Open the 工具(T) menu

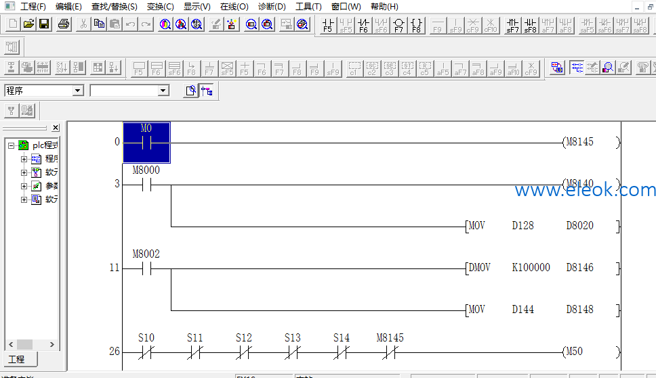coord(308,7)
